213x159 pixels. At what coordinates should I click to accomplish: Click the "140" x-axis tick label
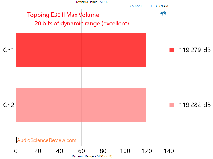click(x=169, y=151)
